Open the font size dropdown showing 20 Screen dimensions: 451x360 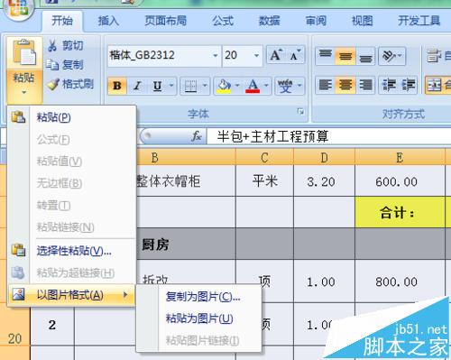[x=256, y=56]
